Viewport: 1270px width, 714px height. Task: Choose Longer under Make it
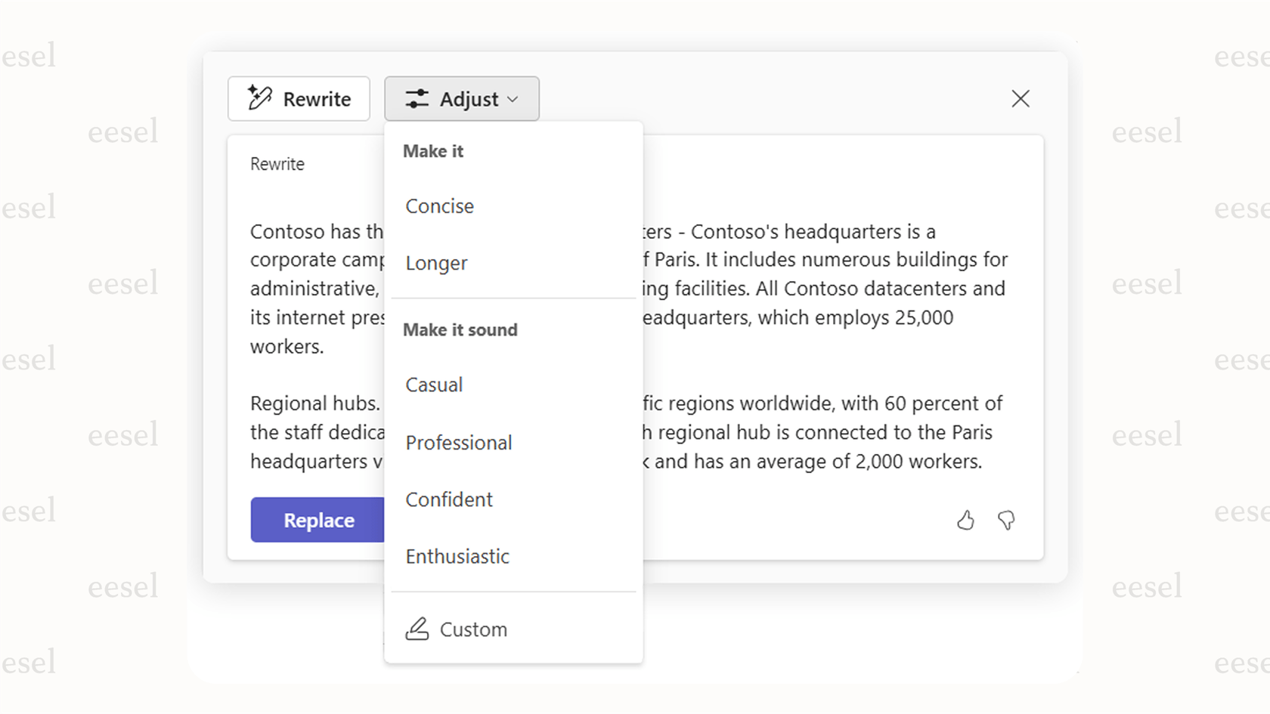click(x=436, y=263)
